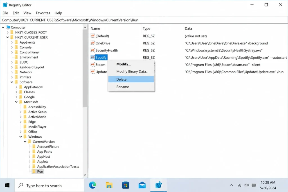Screen dimensions: 288x192
Task: Choose Modify... from context menu
Action: click(x=131, y=64)
